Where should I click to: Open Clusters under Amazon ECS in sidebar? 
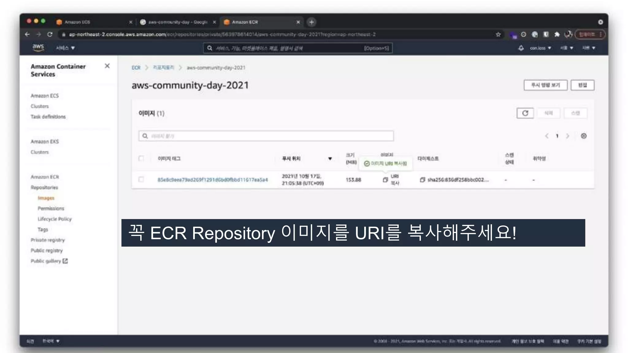point(40,106)
